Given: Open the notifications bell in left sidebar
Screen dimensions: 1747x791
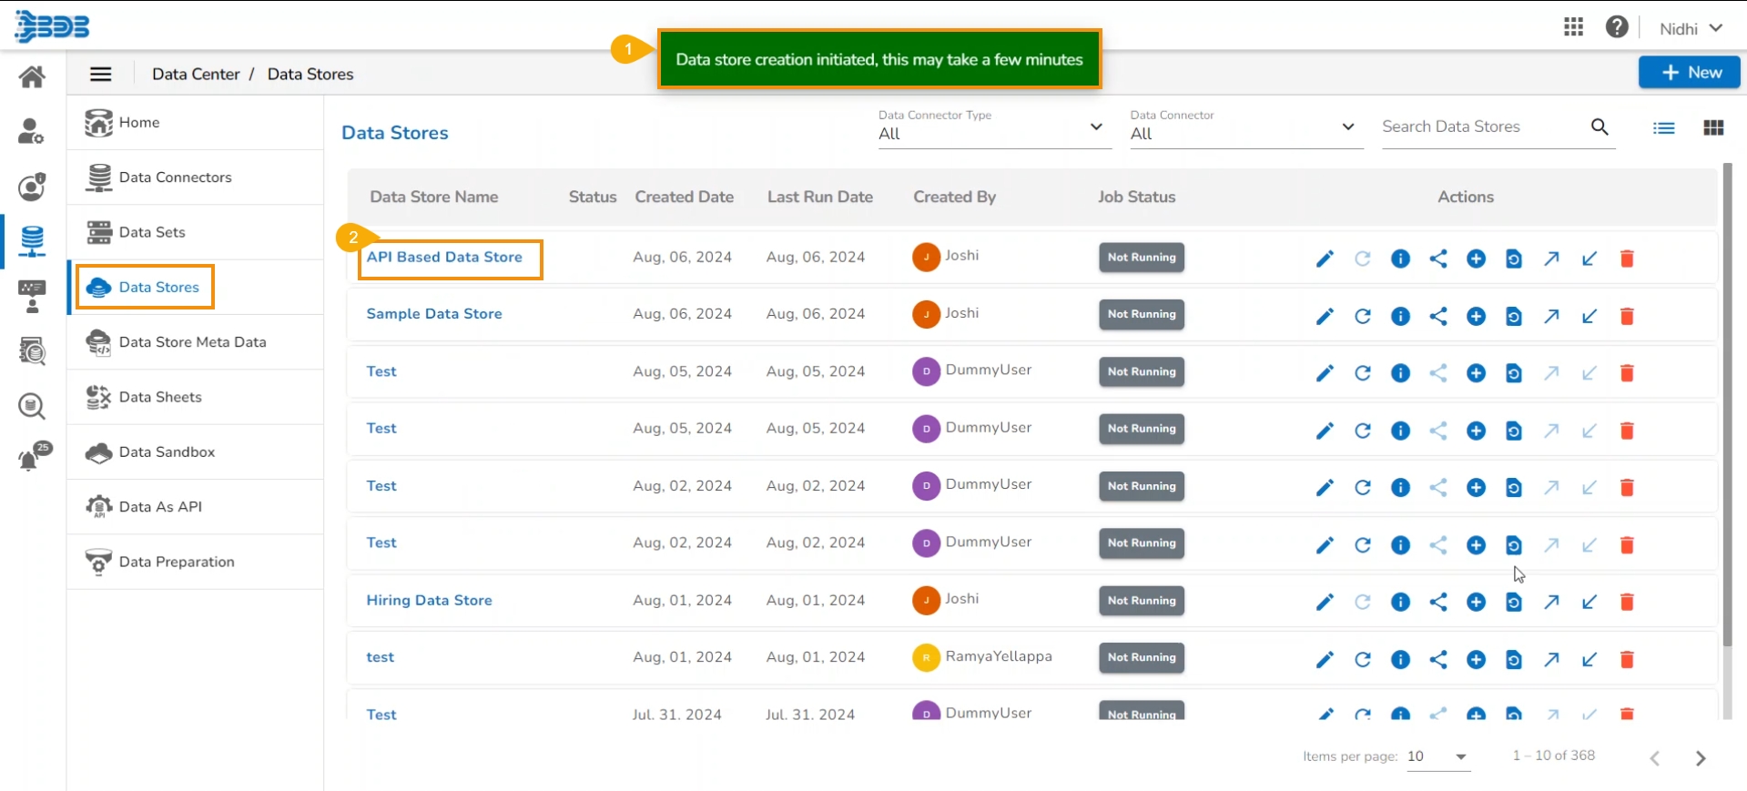Looking at the screenshot, I should [31, 458].
